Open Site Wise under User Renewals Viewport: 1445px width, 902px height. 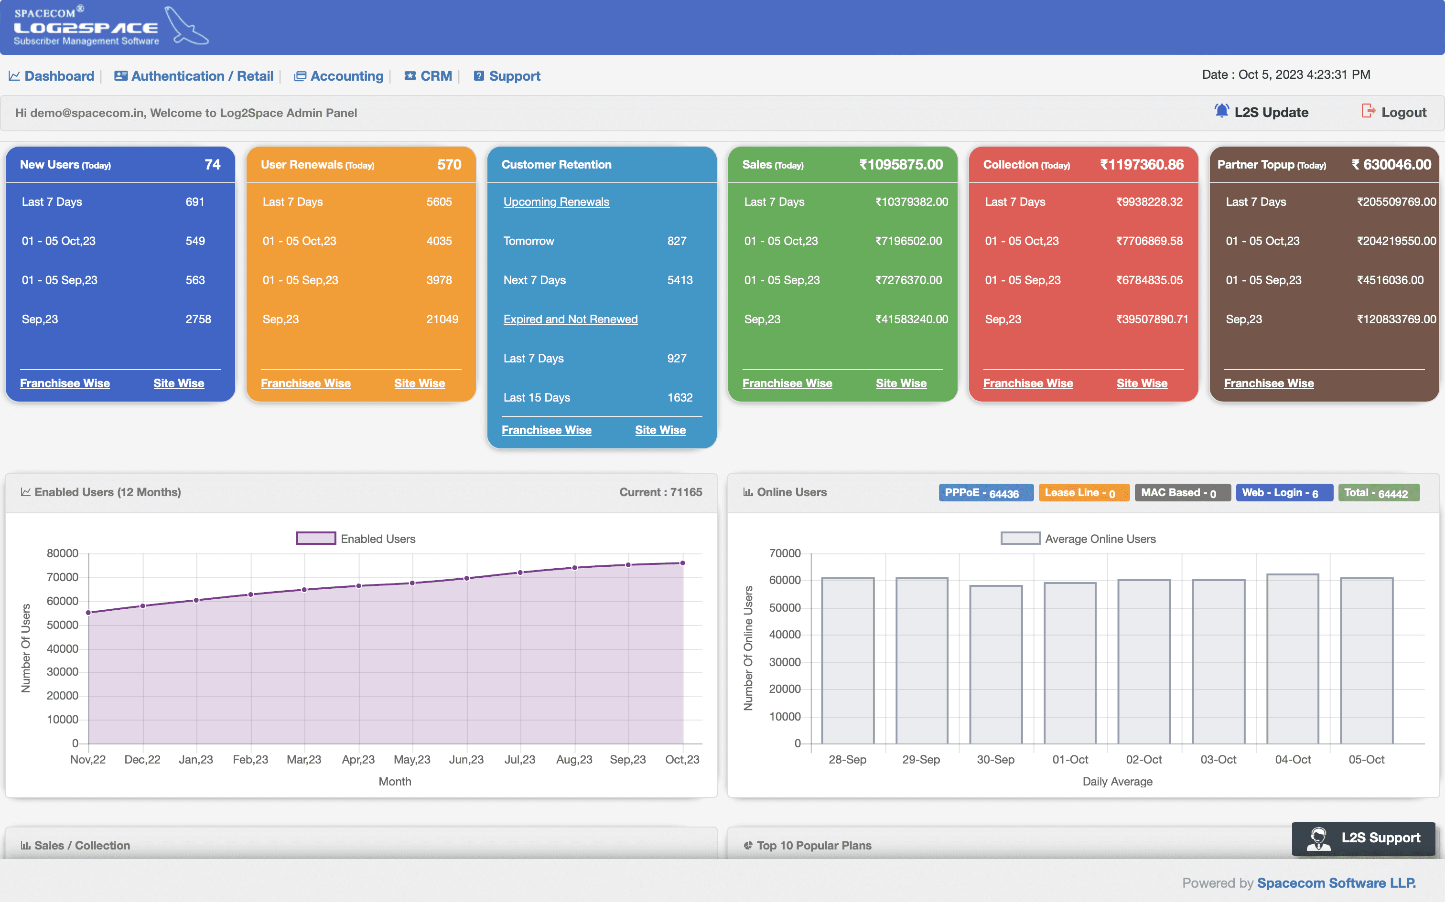coord(420,383)
